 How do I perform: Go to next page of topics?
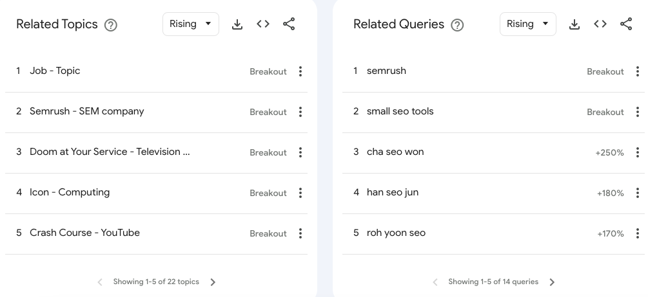pyautogui.click(x=213, y=282)
